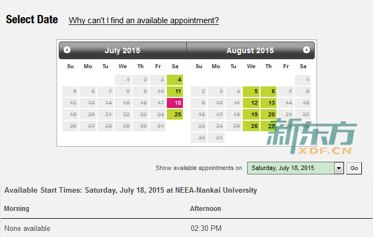Choose August 26 appointment date
Viewport: 373px width, 237px height.
(251, 126)
